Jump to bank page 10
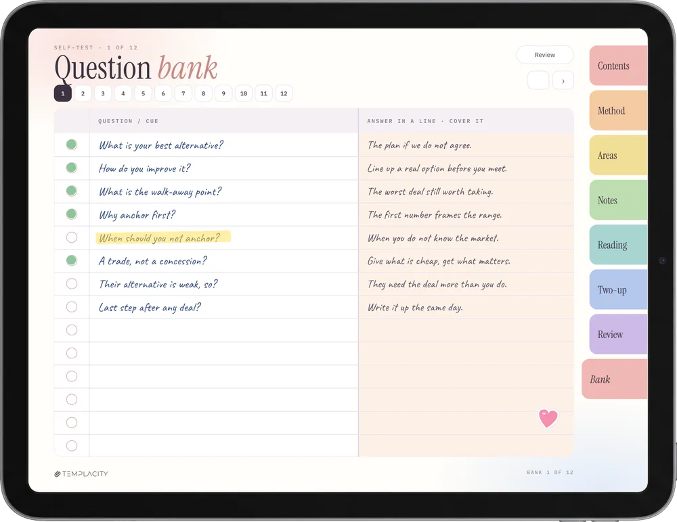 244,93
